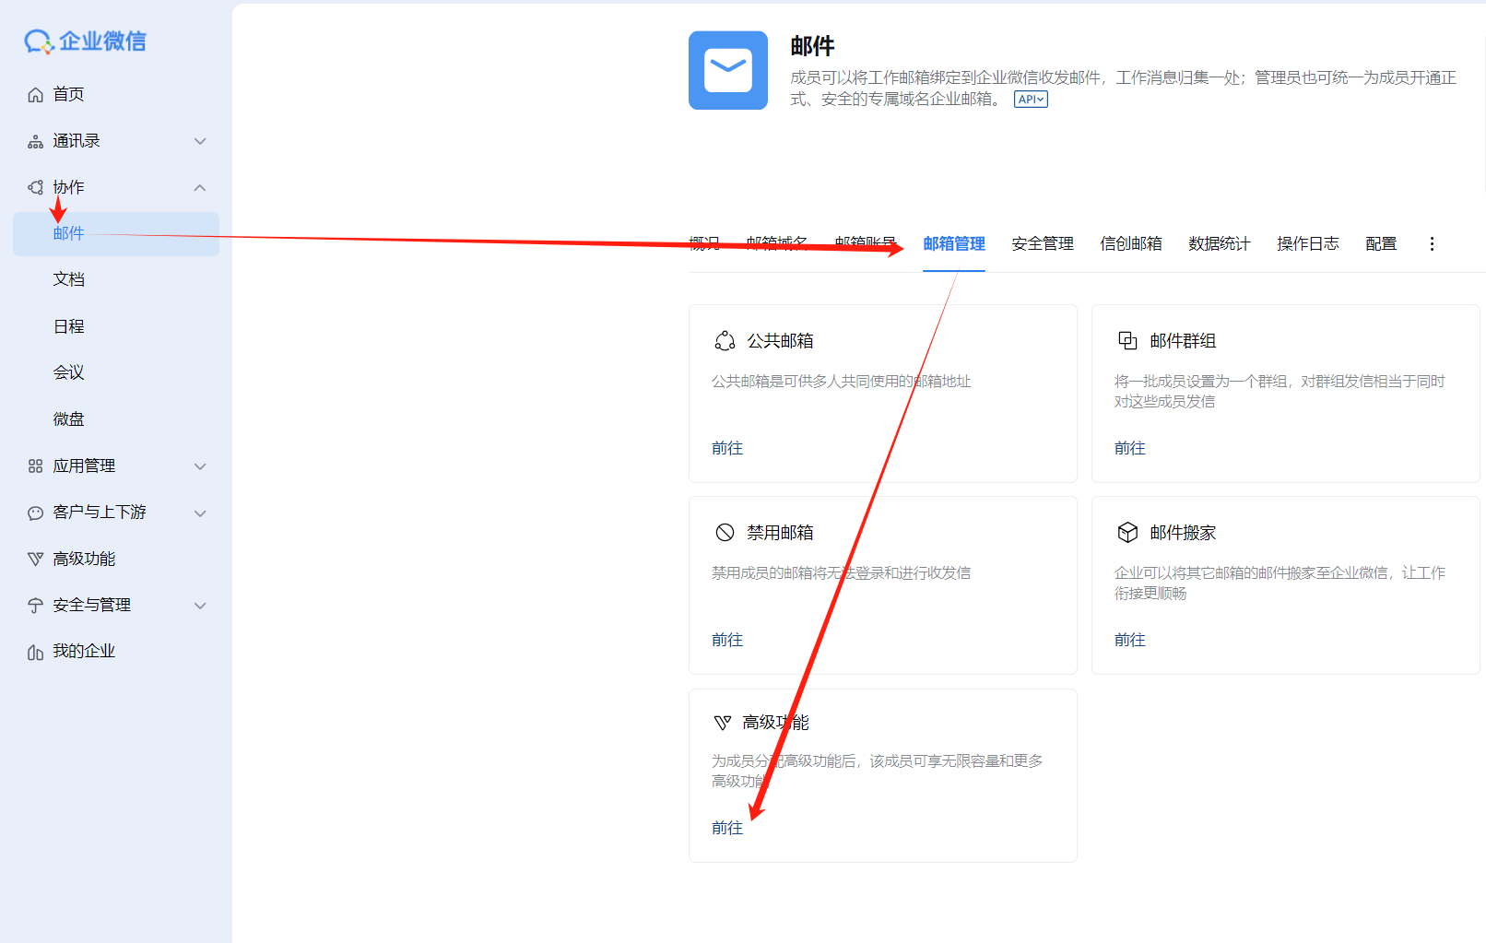The image size is (1486, 943).
Task: Click the 邮件群组 card icon
Action: pos(1127,341)
